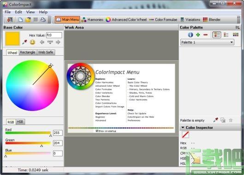Image resolution: width=244 pixels, height=175 pixels.
Task: Remove color with the red minus icon
Action: pos(205,35)
